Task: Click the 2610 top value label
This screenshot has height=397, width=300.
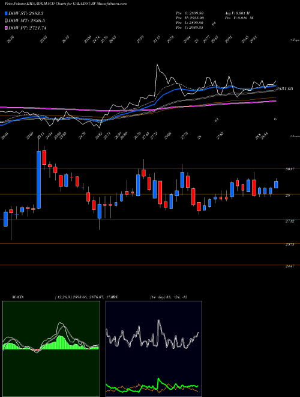Action: click(11, 40)
